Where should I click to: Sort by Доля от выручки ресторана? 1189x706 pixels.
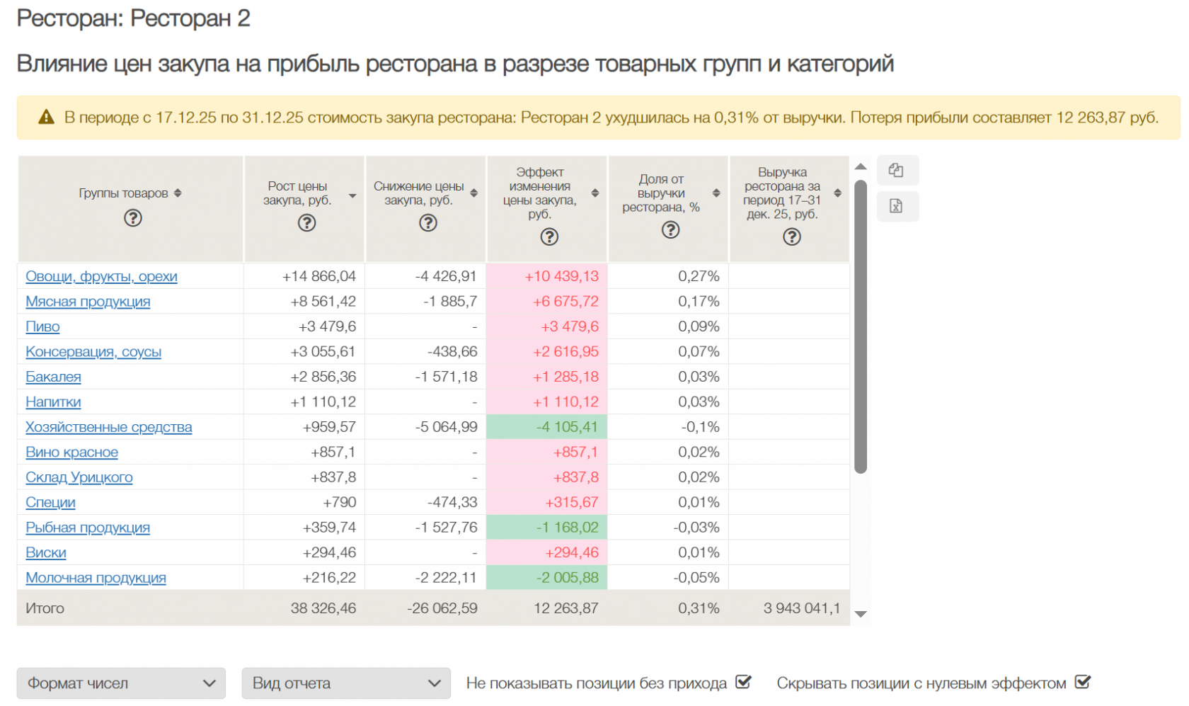716,193
